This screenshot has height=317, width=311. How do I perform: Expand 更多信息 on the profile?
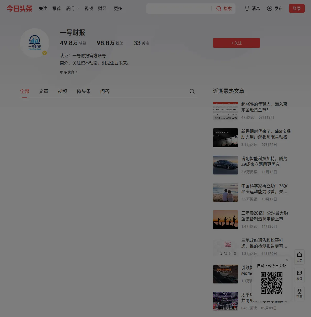(69, 72)
